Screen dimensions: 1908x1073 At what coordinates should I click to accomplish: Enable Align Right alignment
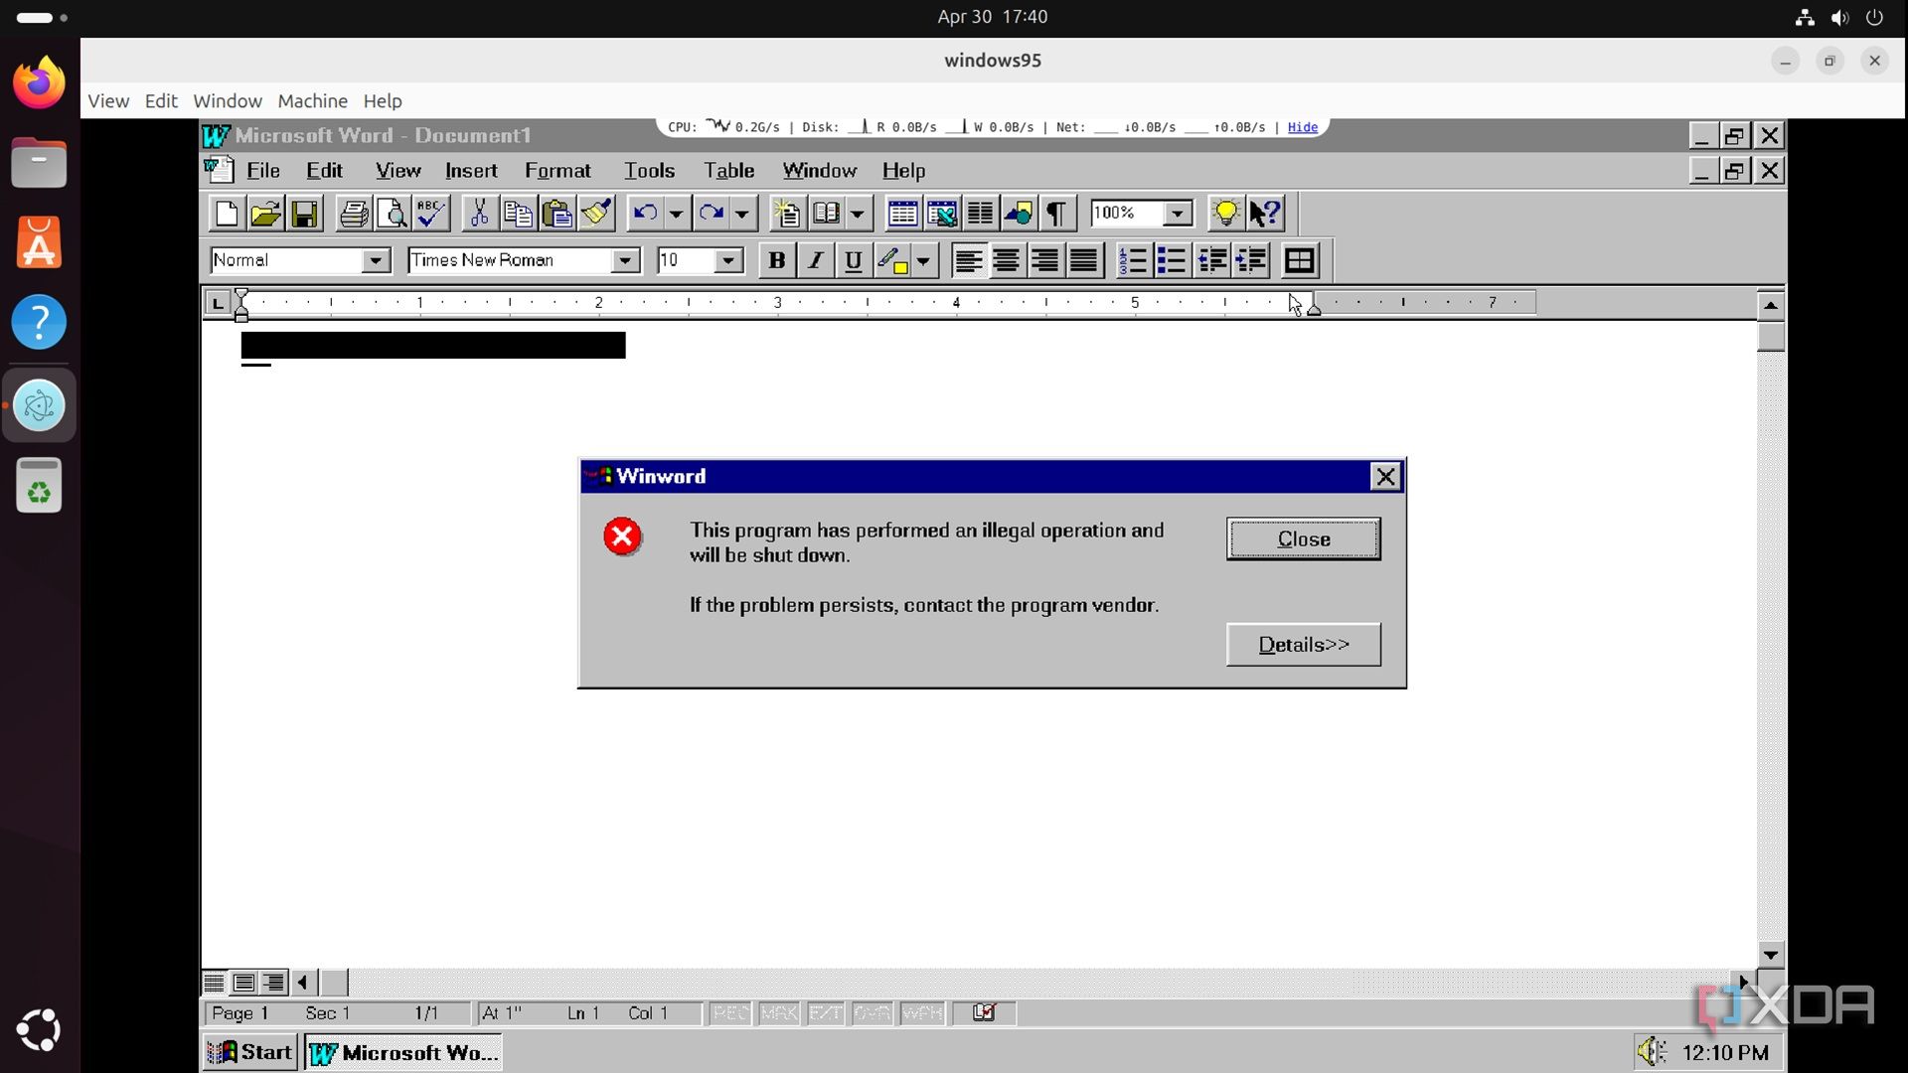pyautogui.click(x=1044, y=260)
